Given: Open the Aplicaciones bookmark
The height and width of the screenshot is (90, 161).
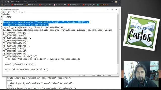Looking at the screenshot, I should tap(6, 5).
